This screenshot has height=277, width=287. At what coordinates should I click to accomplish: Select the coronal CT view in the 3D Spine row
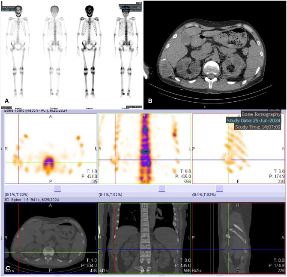tap(145, 238)
